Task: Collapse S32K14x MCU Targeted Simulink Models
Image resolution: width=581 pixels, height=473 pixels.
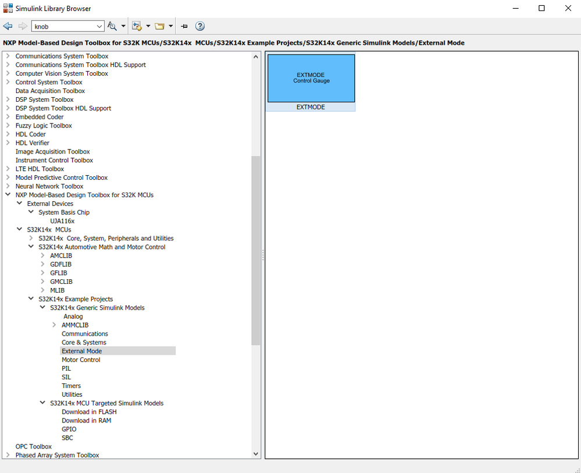Action: pos(42,403)
